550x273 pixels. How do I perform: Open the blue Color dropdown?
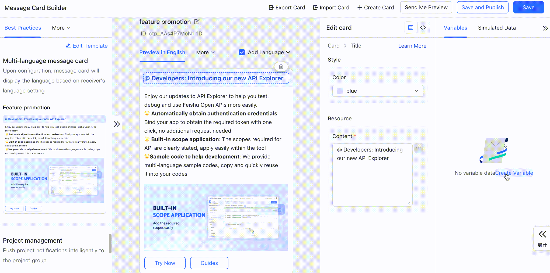(378, 91)
